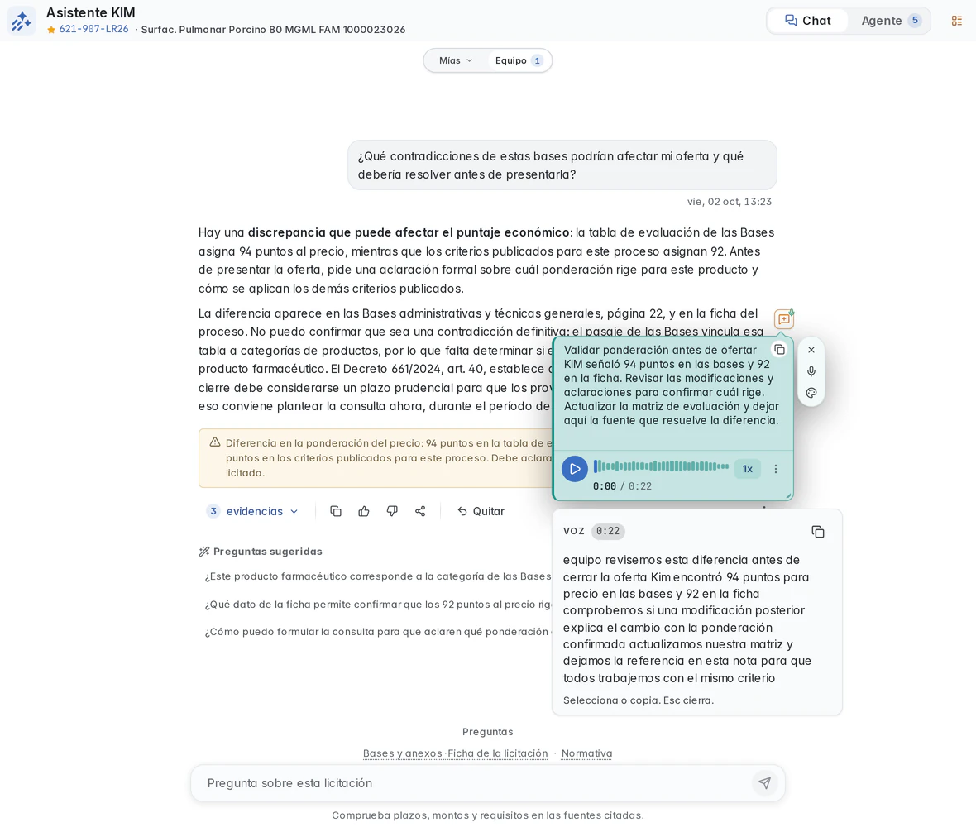
Task: Click the Quitar button
Action: (481, 511)
